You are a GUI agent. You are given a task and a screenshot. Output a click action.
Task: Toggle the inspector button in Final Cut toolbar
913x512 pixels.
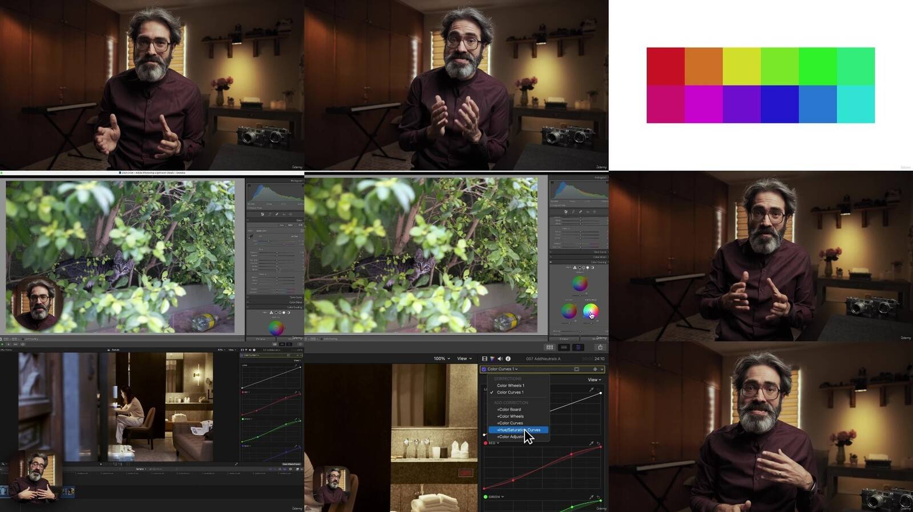pos(578,347)
